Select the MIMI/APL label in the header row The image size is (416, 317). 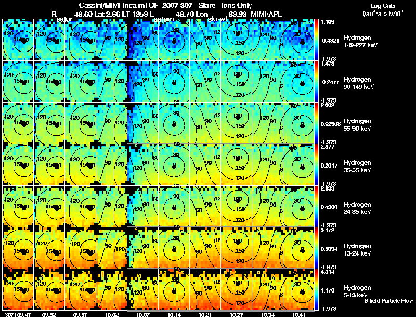[x=266, y=14]
